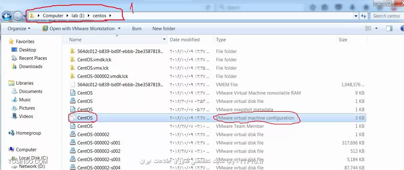404x170 pixels.
Task: Click the Forward navigation arrow button
Action: [x=17, y=17]
